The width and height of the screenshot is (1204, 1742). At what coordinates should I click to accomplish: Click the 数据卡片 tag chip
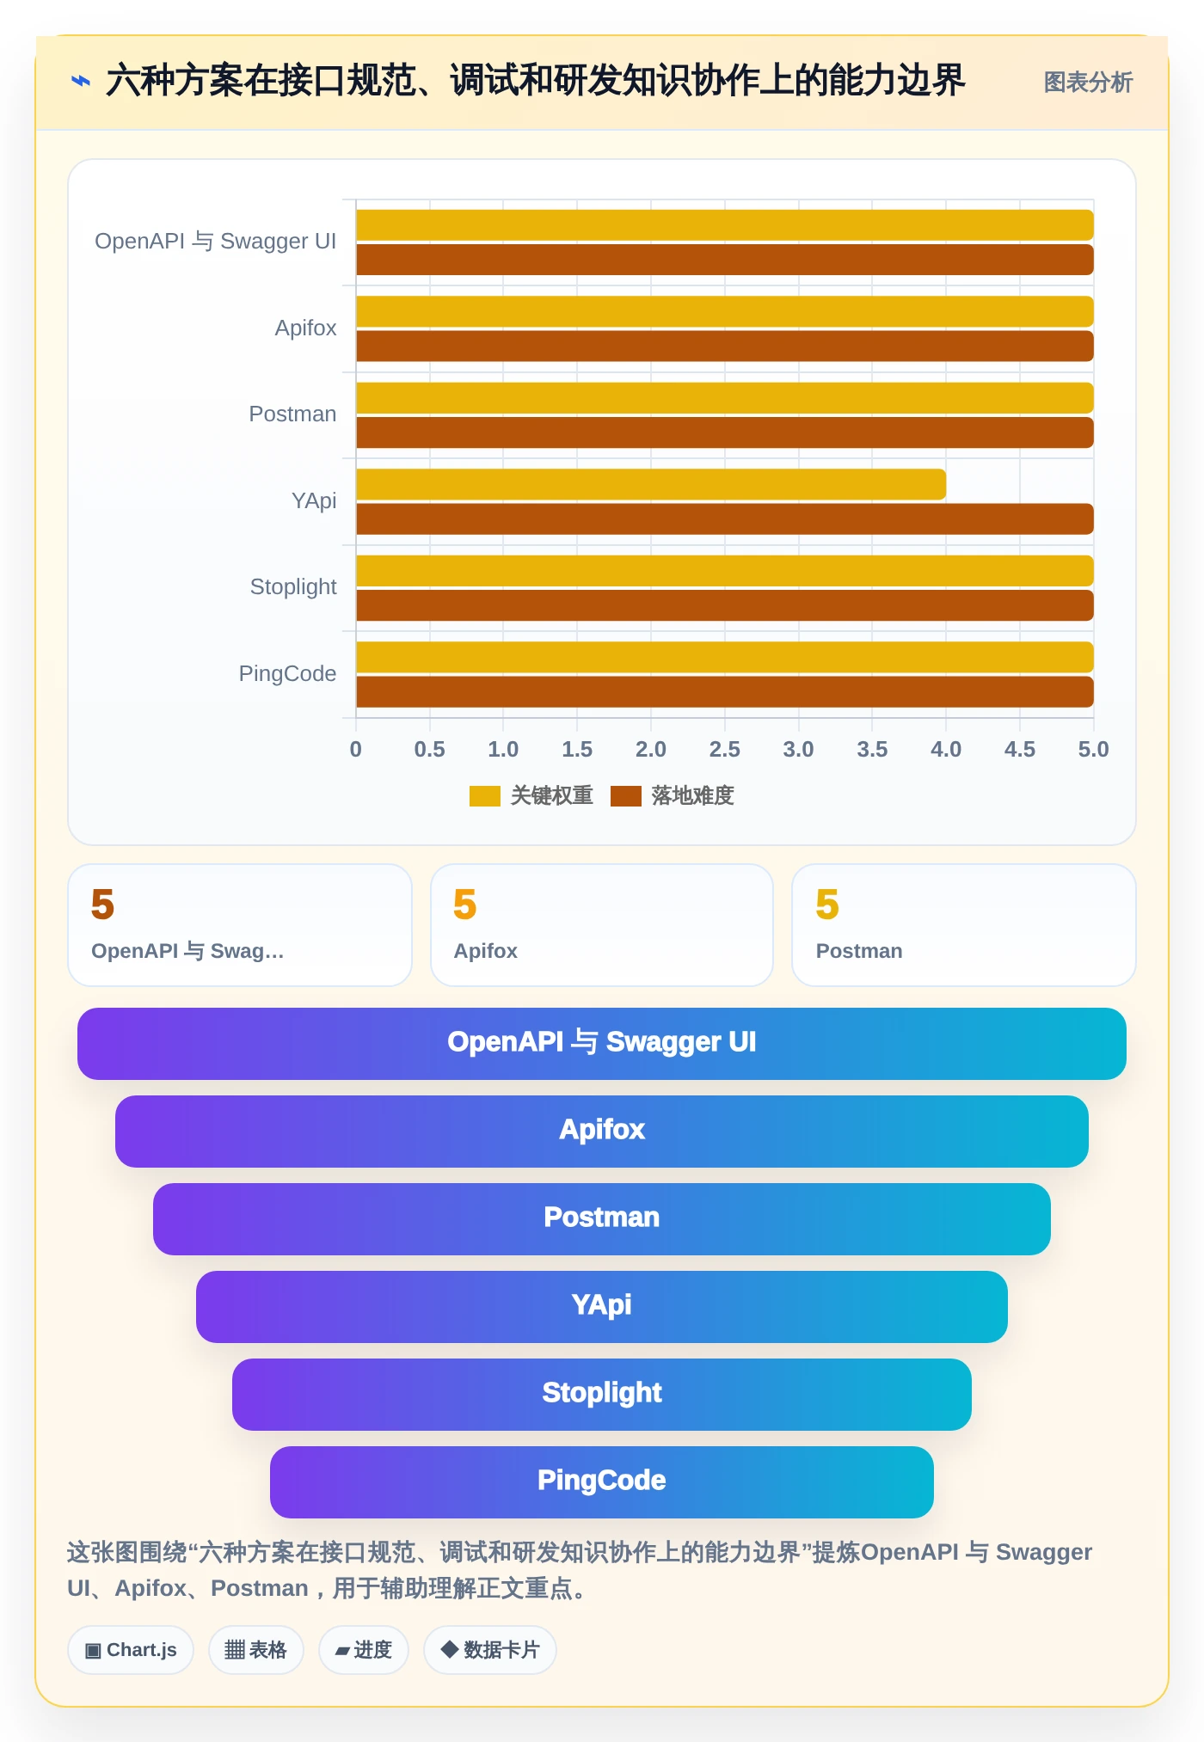pyautogui.click(x=490, y=1650)
